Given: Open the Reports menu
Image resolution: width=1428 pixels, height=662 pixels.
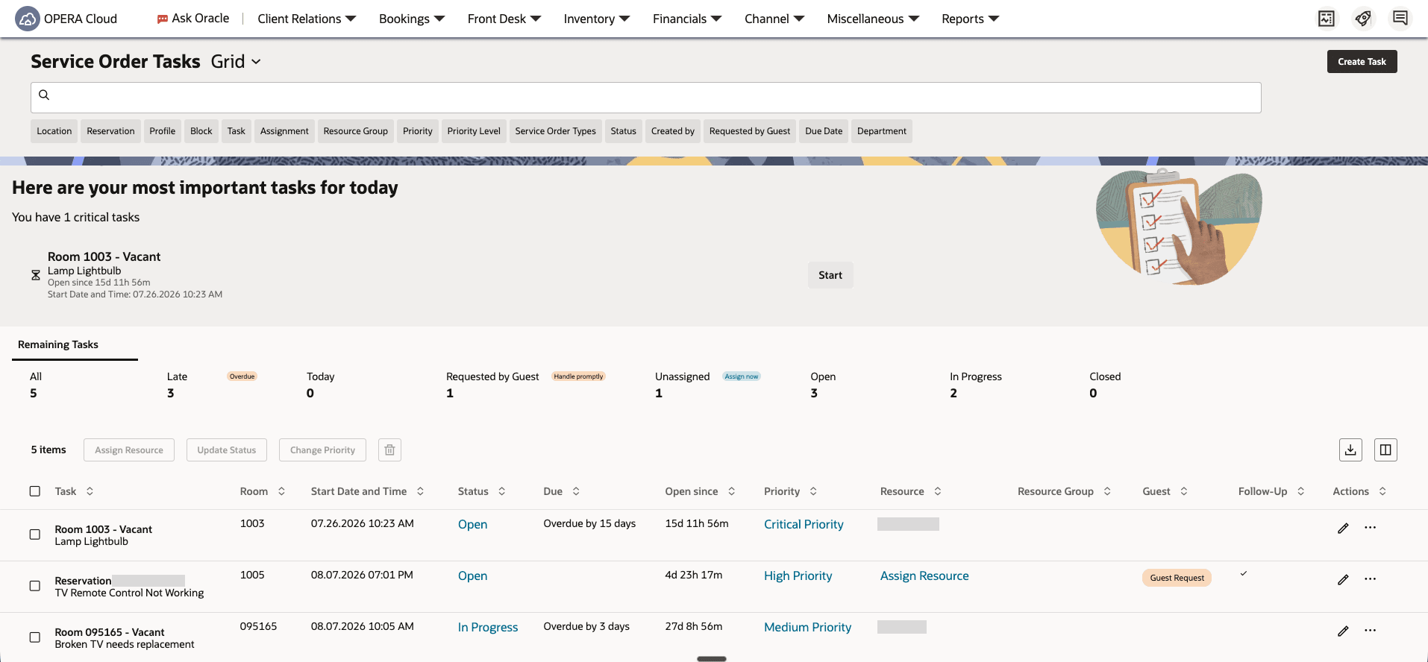Looking at the screenshot, I should (970, 19).
